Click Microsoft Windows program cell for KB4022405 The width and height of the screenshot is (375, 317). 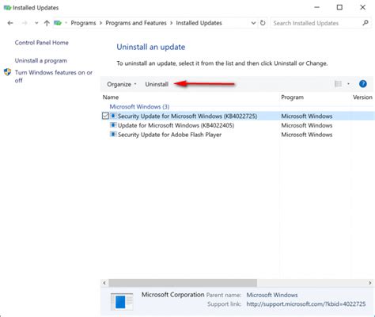click(x=307, y=125)
